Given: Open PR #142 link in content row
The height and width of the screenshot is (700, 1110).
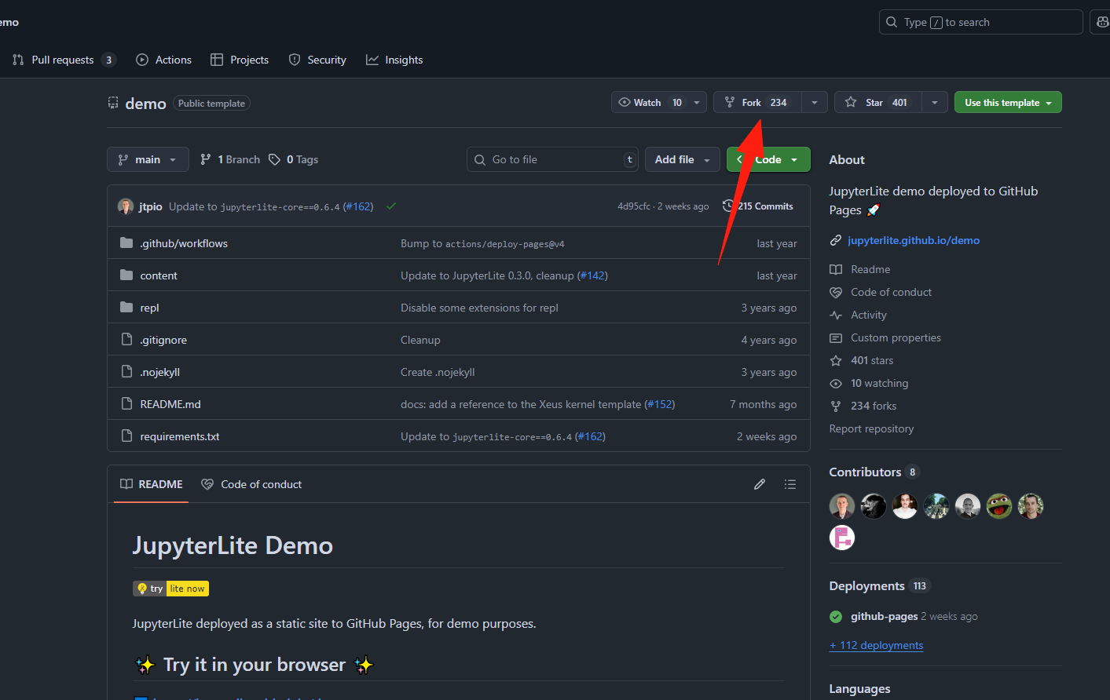Looking at the screenshot, I should click(592, 275).
